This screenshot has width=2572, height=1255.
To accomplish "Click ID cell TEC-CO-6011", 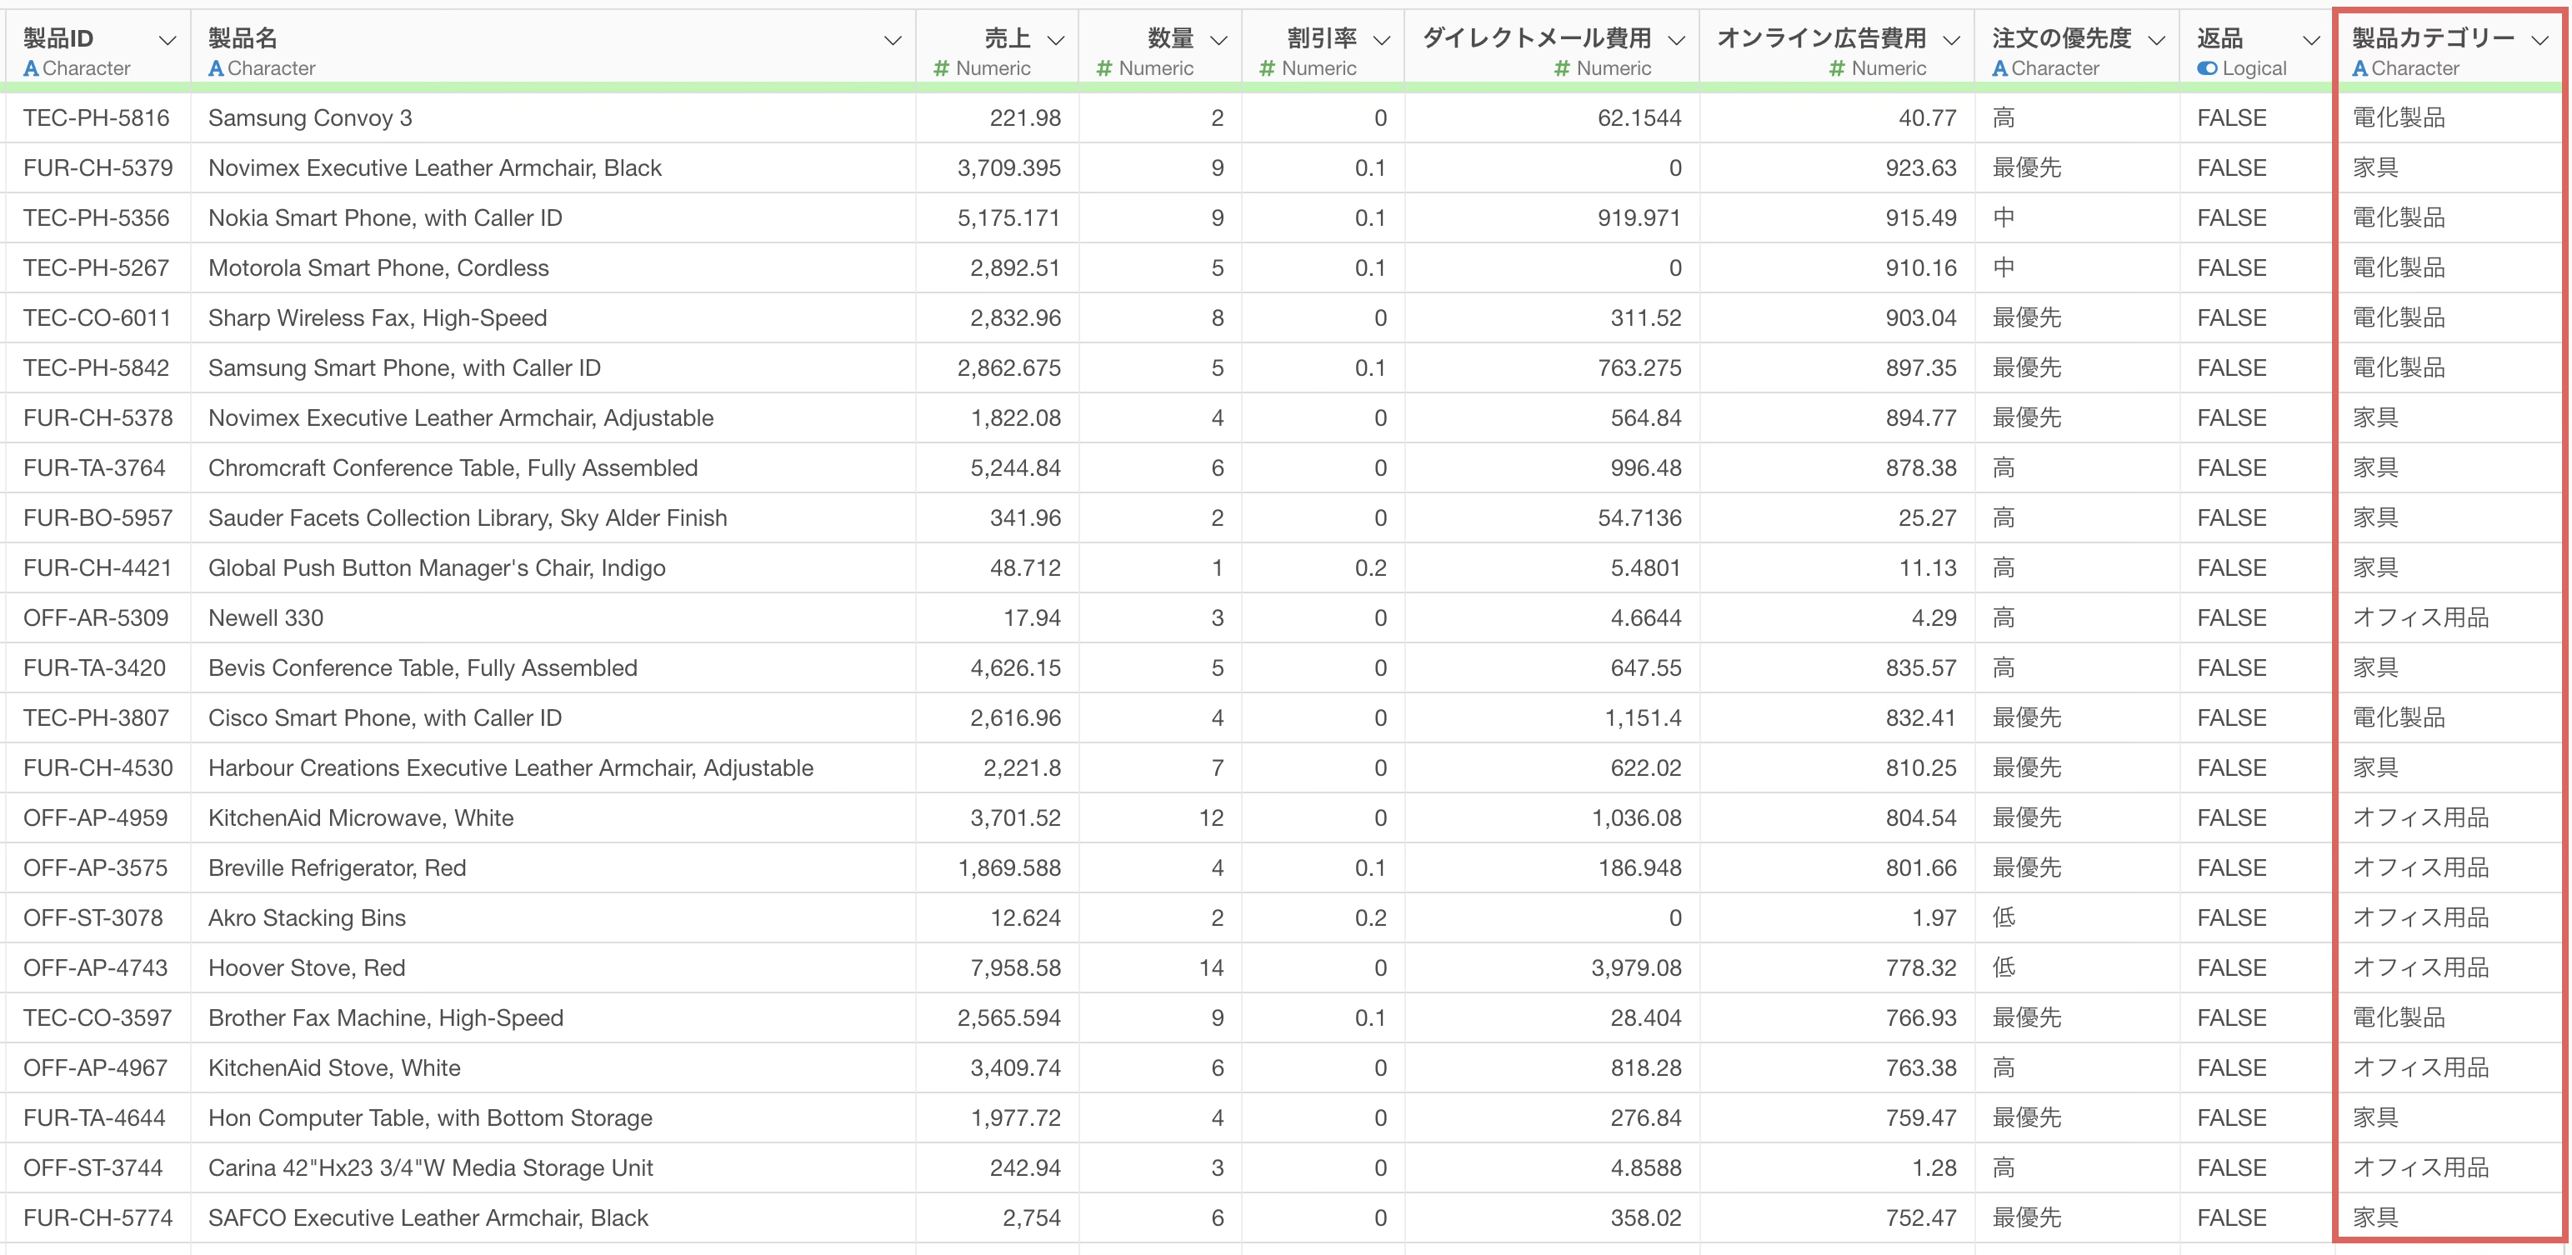I will click(x=97, y=317).
